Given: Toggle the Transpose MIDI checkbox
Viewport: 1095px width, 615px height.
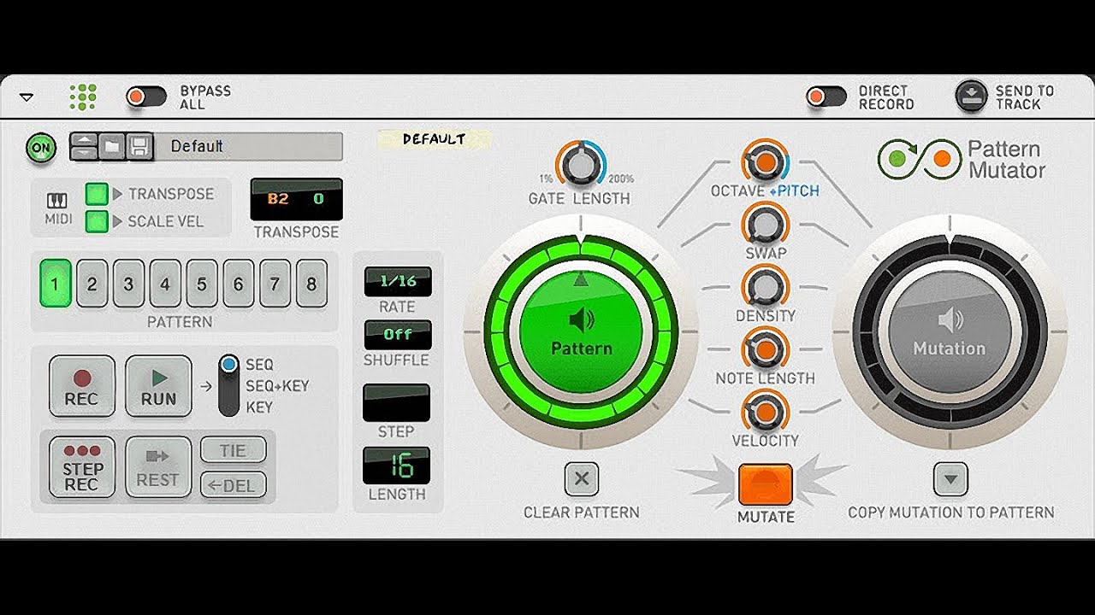Looking at the screenshot, I should tap(96, 194).
